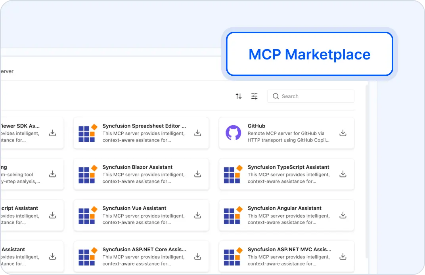Click the 'Remote MCP server for GitHub' description
Image resolution: width=425 pixels, height=275 pixels.
point(288,137)
